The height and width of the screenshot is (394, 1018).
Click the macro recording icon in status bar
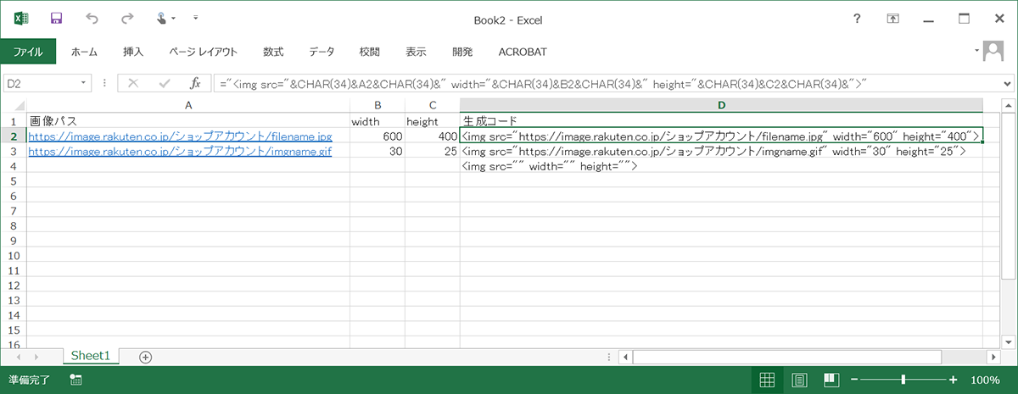point(76,380)
